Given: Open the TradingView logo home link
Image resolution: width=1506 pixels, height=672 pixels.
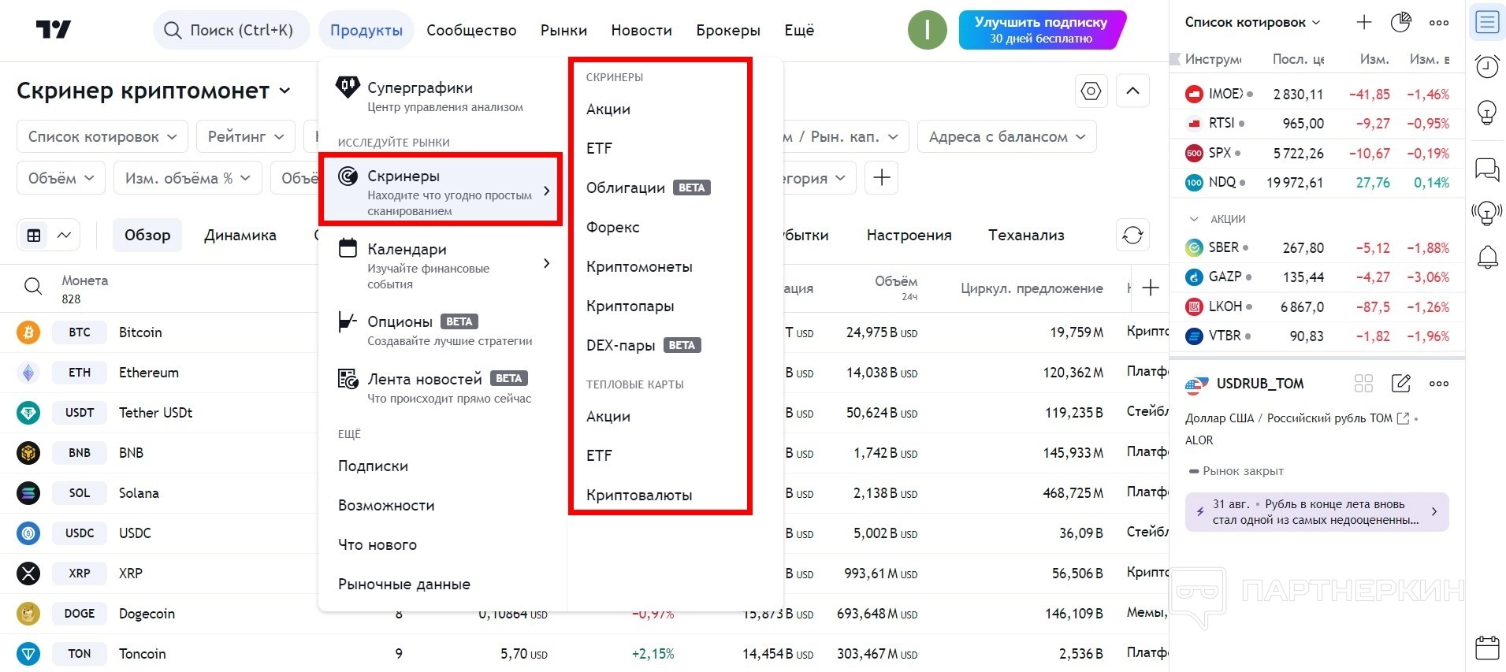Looking at the screenshot, I should [54, 30].
